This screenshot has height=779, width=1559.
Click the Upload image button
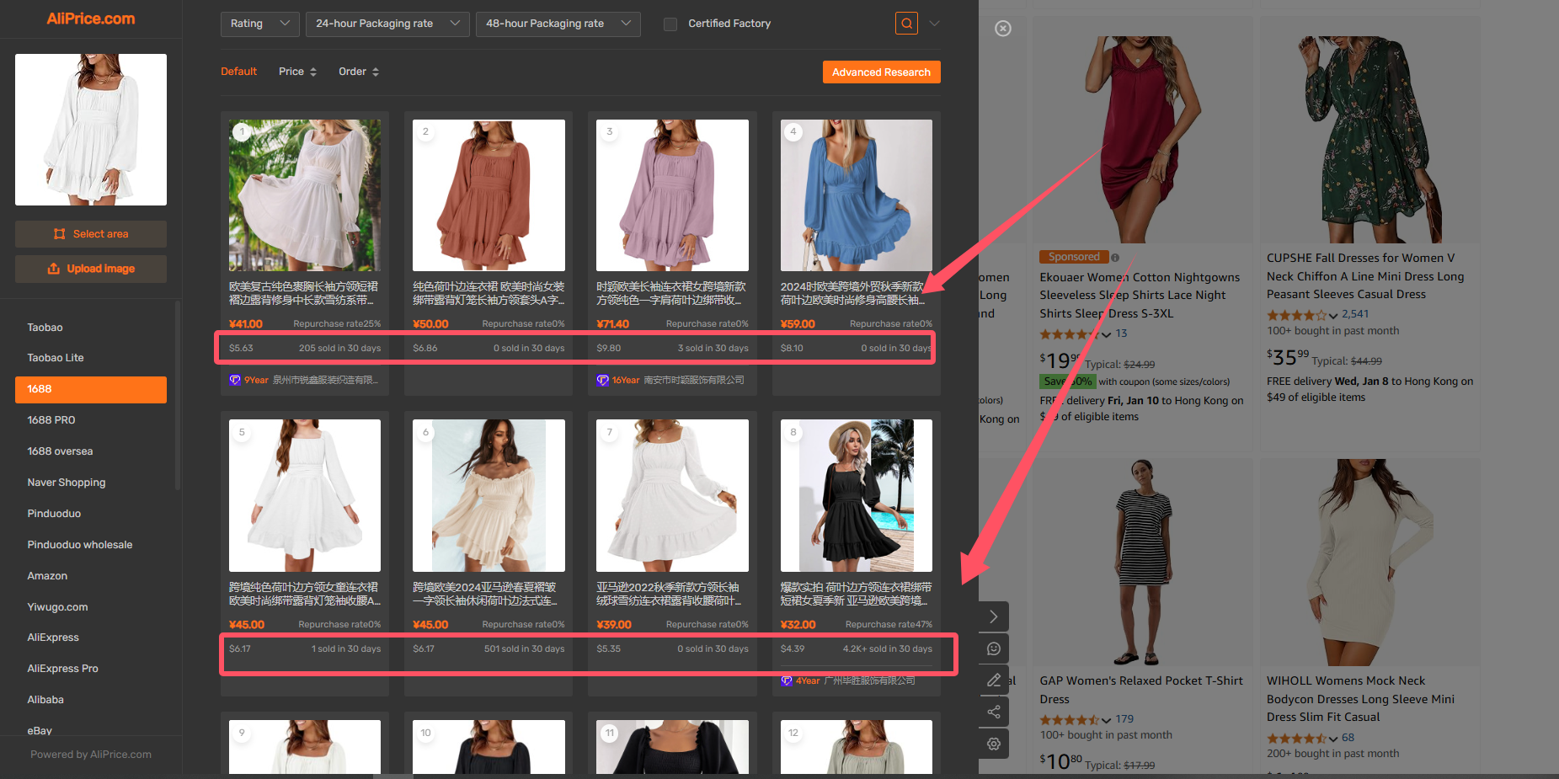pos(91,269)
